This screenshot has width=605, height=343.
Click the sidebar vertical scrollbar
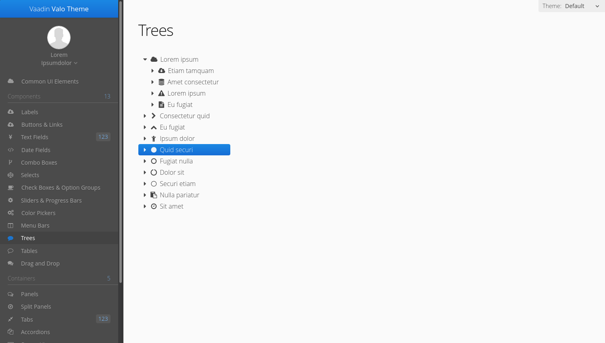pos(121,141)
